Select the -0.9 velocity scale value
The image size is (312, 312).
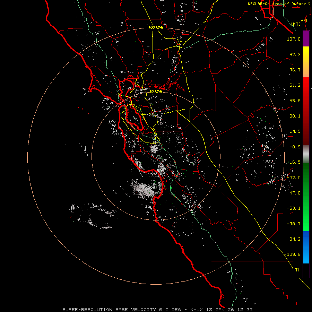pos(295,147)
